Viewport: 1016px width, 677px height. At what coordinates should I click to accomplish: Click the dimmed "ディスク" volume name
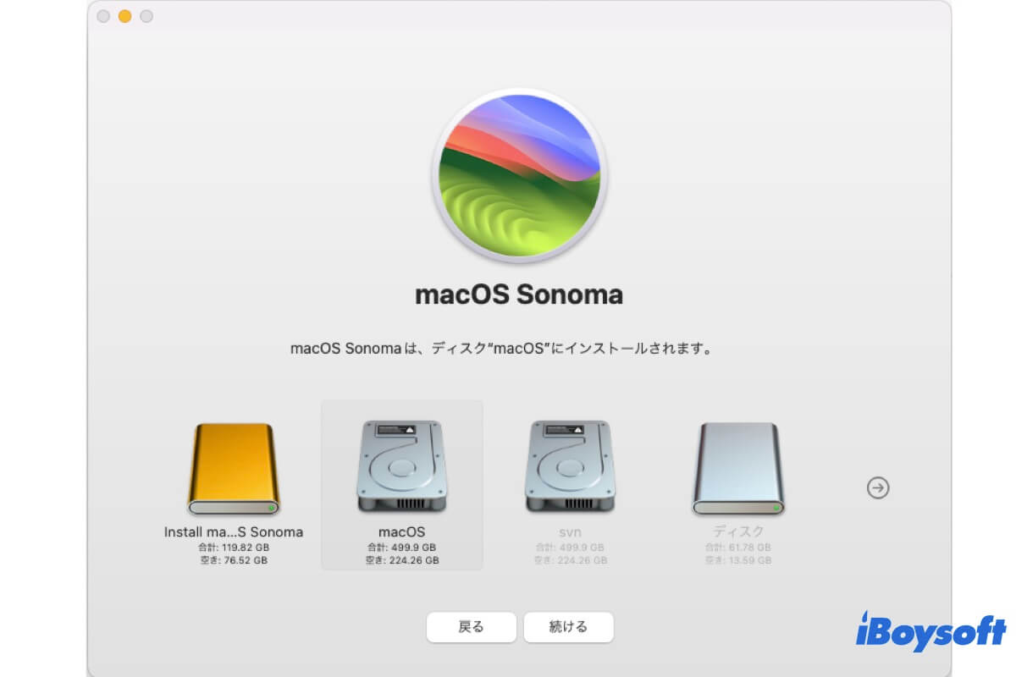click(x=738, y=531)
